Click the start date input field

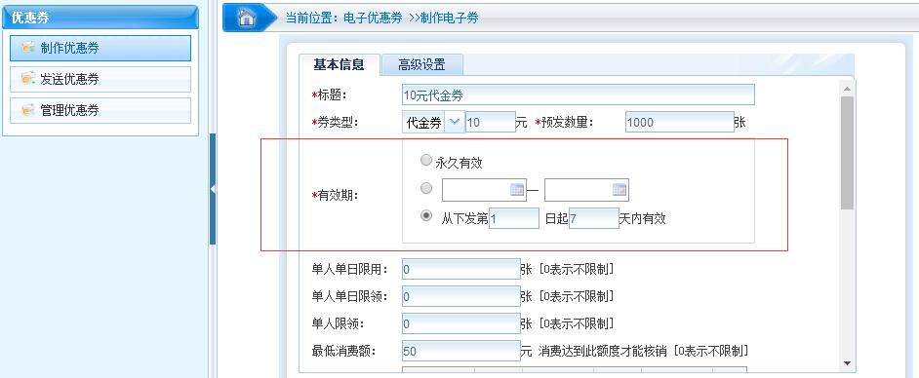coord(484,190)
